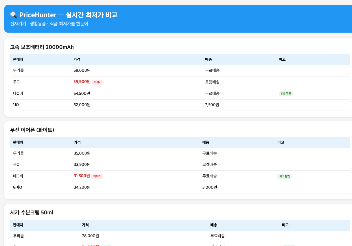Click the 3,000원 shipping fee
Viewport: 352px width, 246px height.
pos(210,187)
